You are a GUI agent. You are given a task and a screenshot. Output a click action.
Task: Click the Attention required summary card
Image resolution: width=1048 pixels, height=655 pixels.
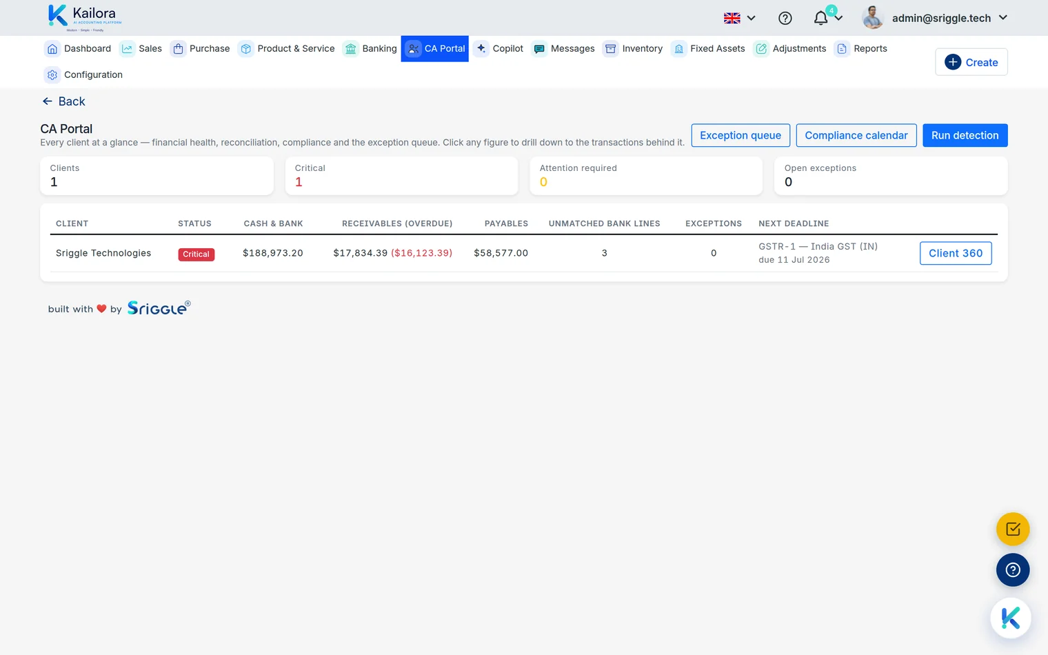point(646,176)
